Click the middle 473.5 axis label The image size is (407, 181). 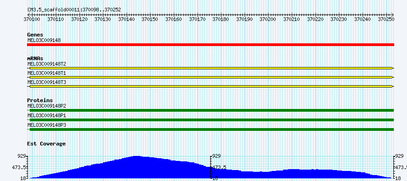point(220,167)
